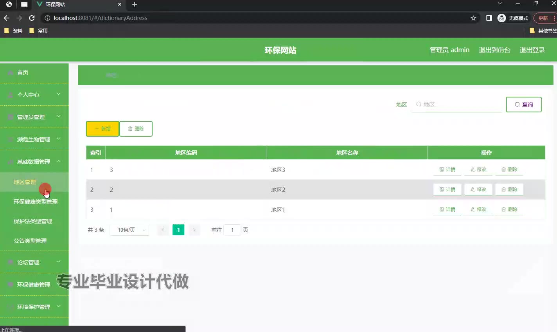This screenshot has height=332, width=557.
Task: Open the browser side panel icon
Action: (489, 18)
